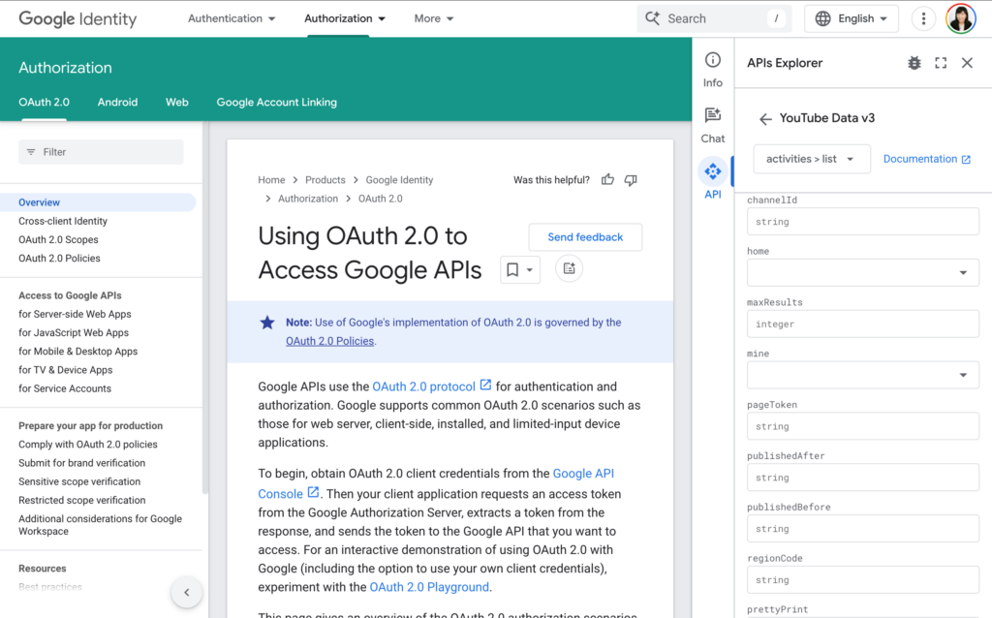The height and width of the screenshot is (618, 992).
Task: Click the maxResults integer field
Action: click(x=863, y=324)
